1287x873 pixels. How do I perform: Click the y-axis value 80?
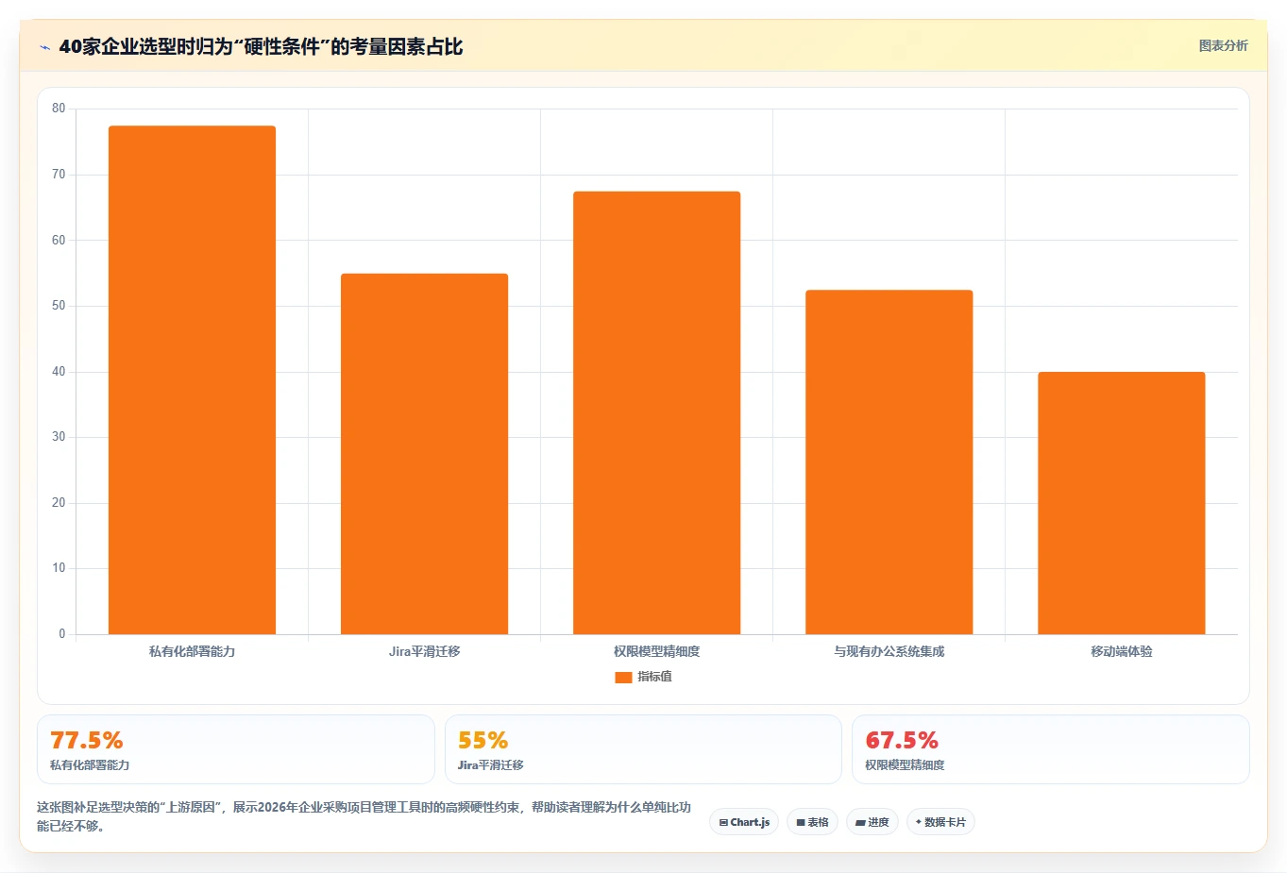tap(59, 109)
